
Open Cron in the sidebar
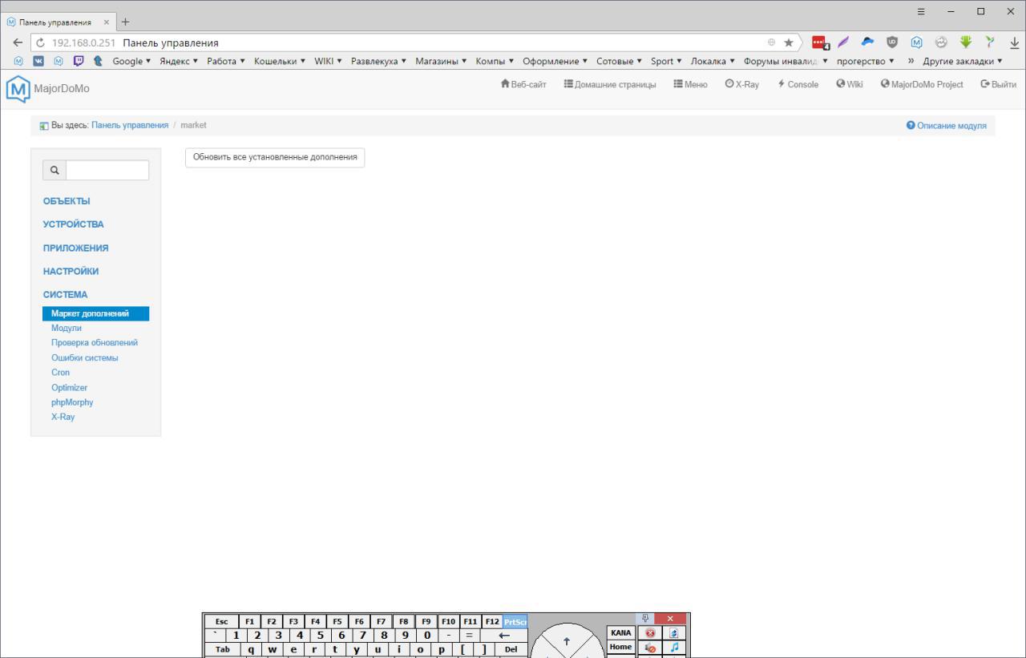point(61,372)
